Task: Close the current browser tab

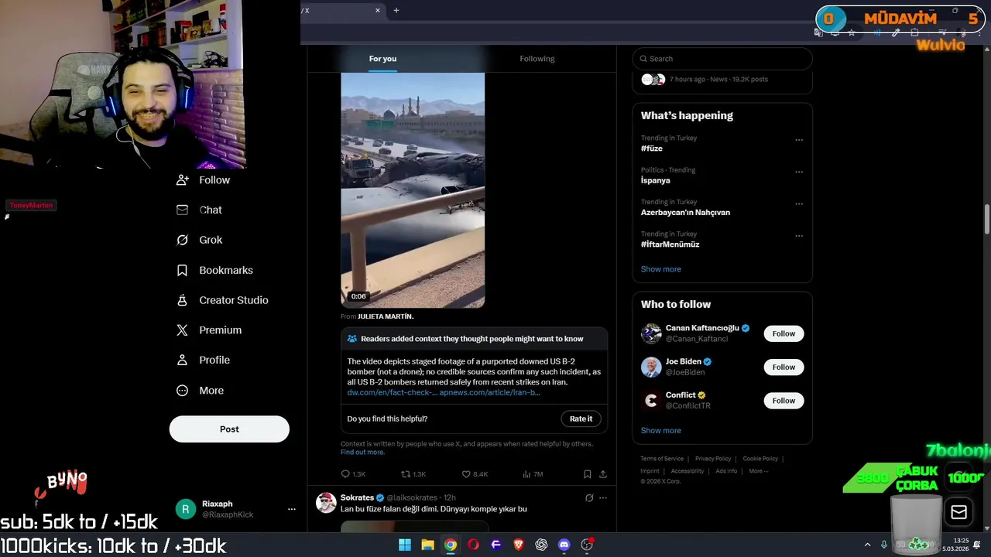Action: [x=378, y=10]
